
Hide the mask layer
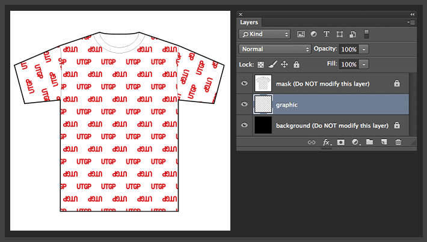click(244, 83)
